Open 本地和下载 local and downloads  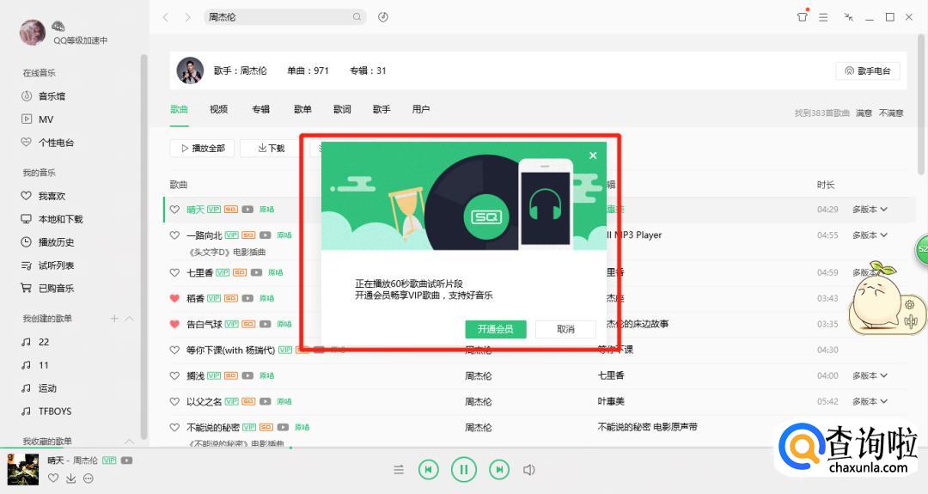click(52, 219)
